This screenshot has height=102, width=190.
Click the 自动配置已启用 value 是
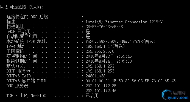[88, 36]
